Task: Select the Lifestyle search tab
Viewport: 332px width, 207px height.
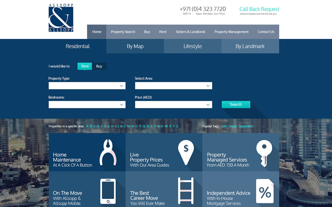Action: coord(193,46)
